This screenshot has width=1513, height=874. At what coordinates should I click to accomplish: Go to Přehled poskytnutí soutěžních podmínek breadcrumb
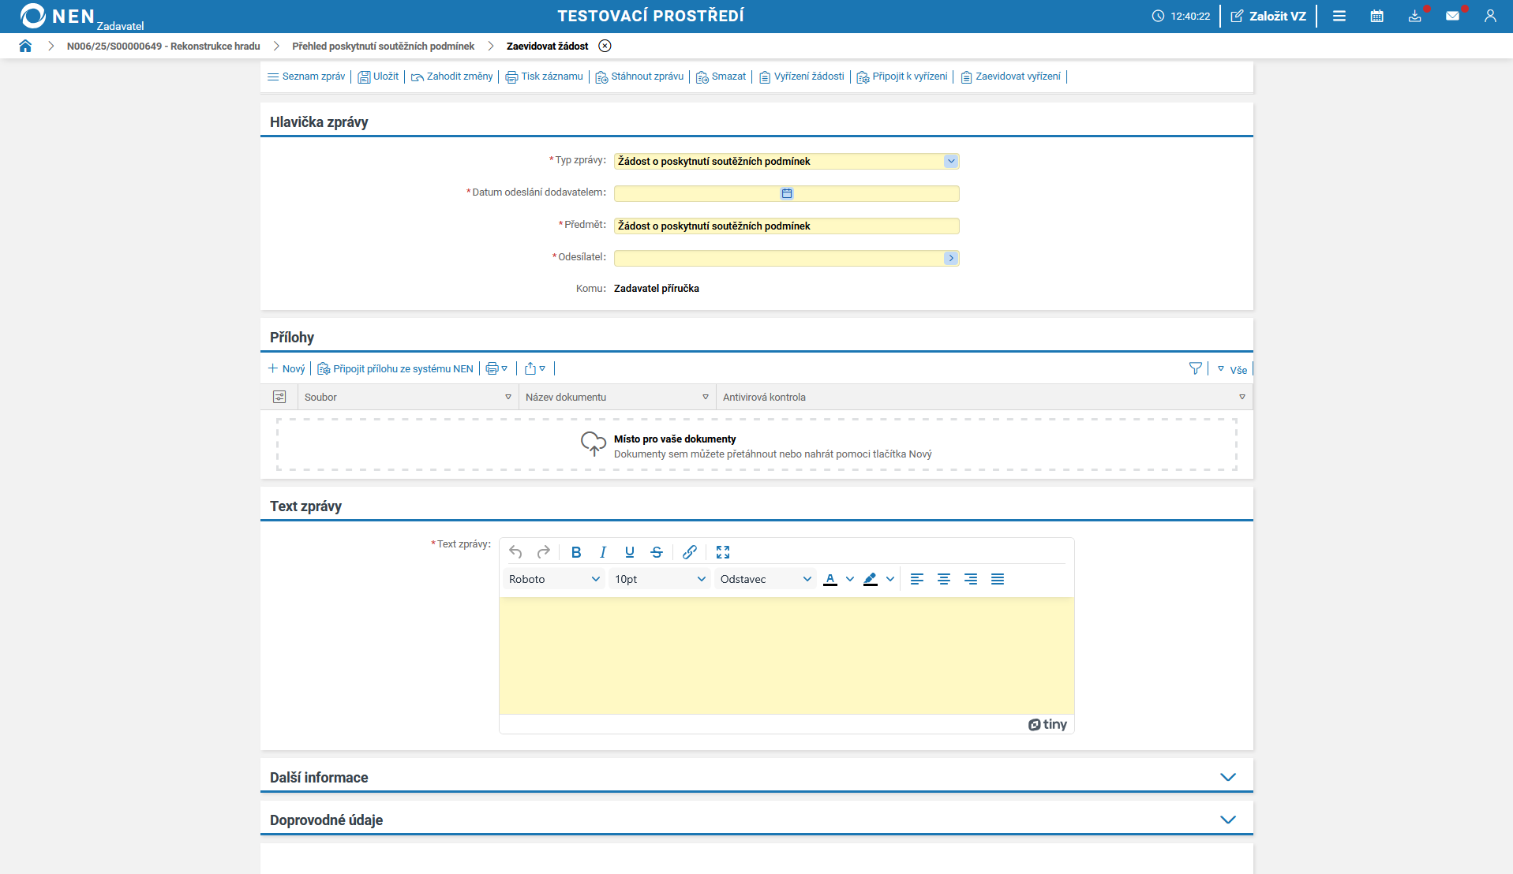(x=383, y=46)
